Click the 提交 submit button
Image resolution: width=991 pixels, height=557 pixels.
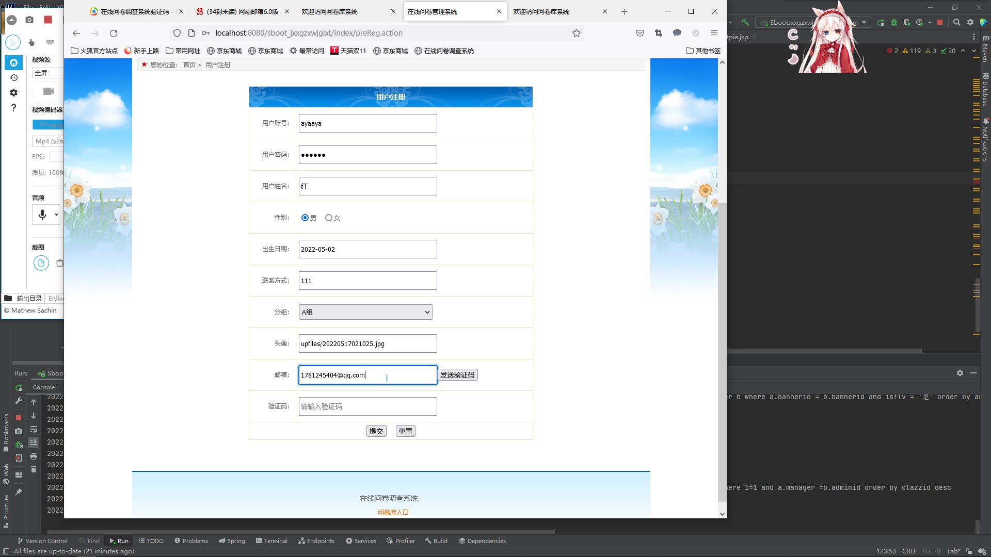click(x=376, y=431)
